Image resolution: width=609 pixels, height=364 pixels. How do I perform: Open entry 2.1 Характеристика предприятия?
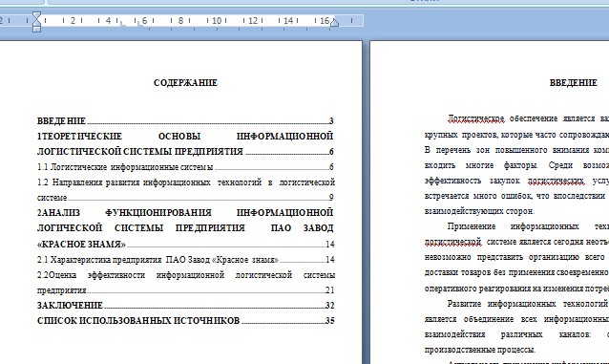185,260
